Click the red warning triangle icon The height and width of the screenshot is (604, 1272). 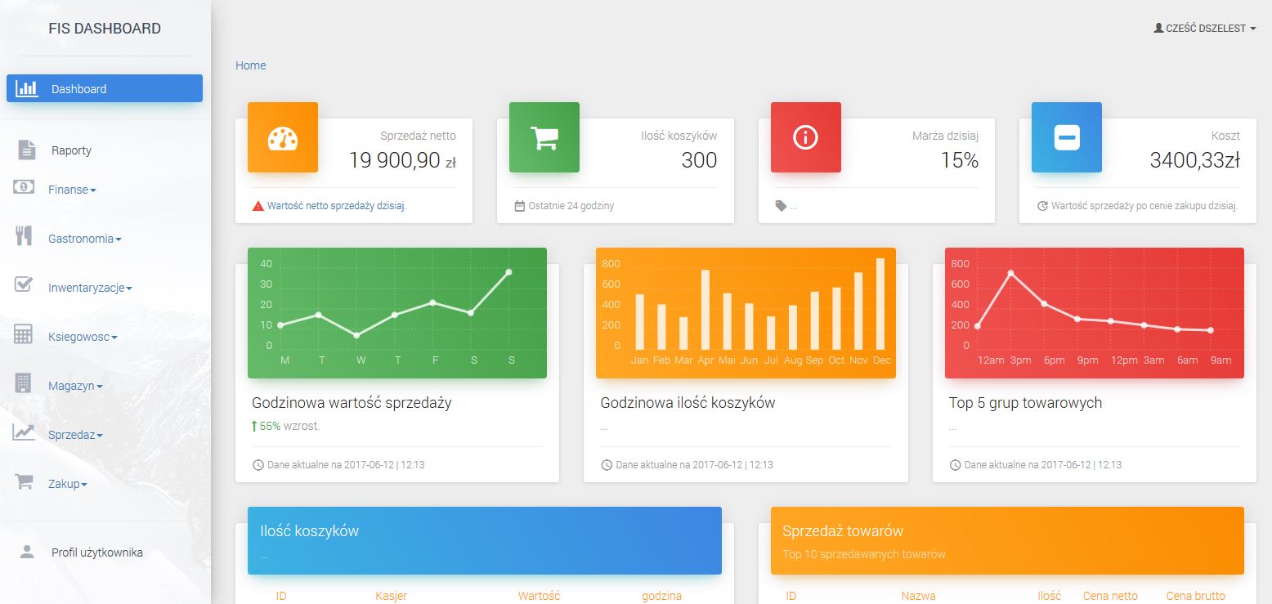pyautogui.click(x=258, y=206)
